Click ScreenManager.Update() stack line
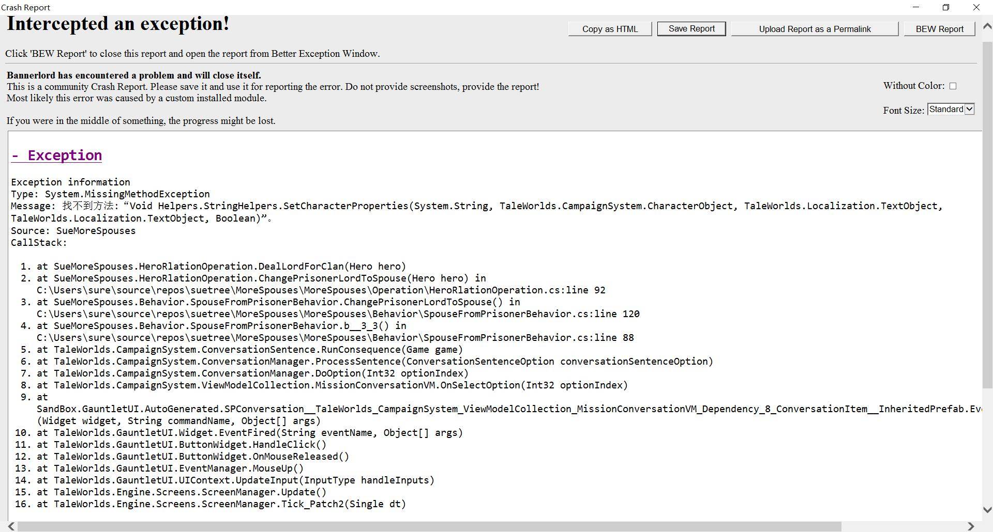 click(182, 492)
